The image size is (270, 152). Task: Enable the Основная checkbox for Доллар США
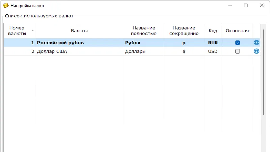pos(237,51)
